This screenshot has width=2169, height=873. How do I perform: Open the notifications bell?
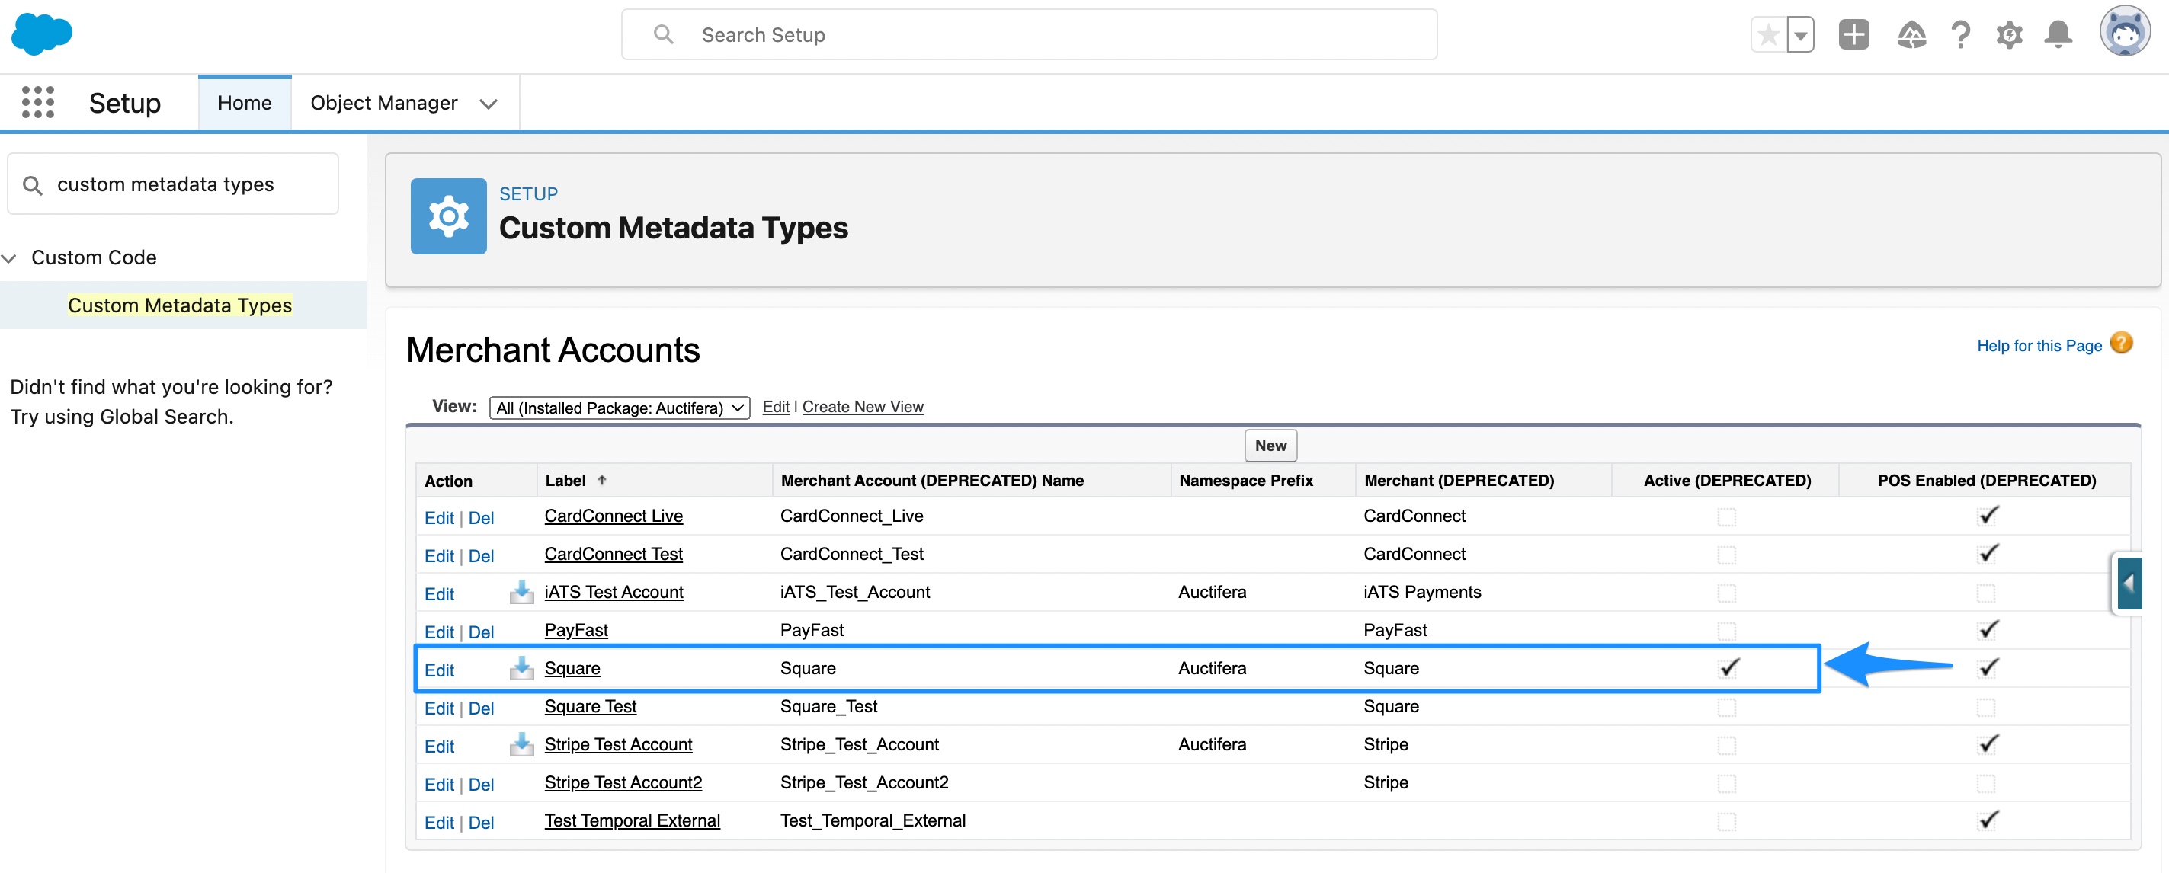click(x=2058, y=35)
